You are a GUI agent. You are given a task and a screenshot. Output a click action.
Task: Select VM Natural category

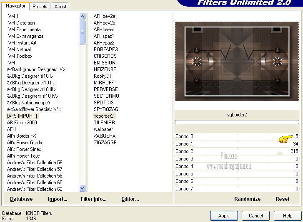[19, 49]
